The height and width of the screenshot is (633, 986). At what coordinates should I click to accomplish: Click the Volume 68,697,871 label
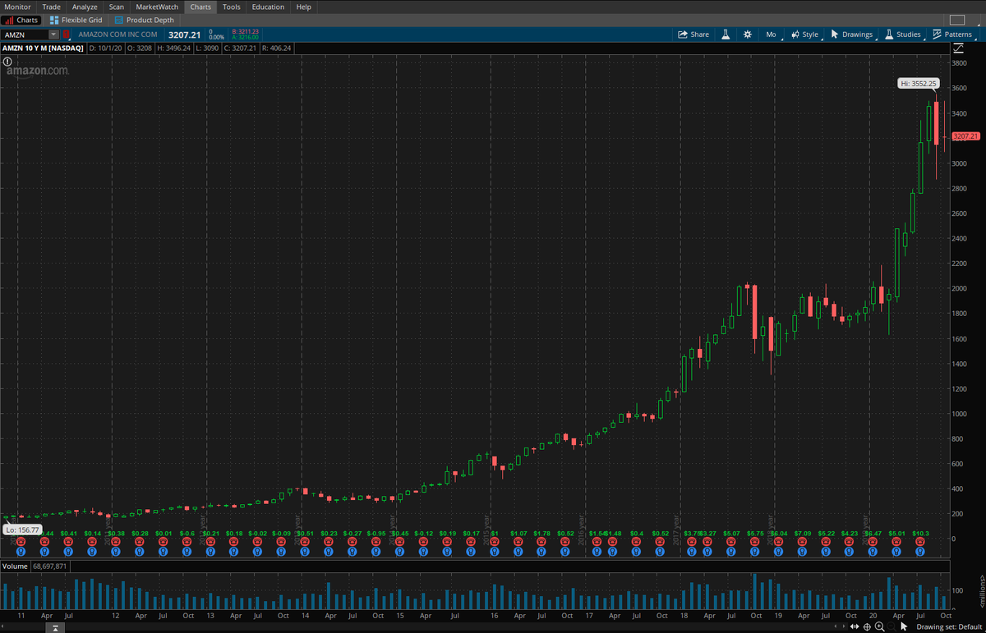click(35, 566)
